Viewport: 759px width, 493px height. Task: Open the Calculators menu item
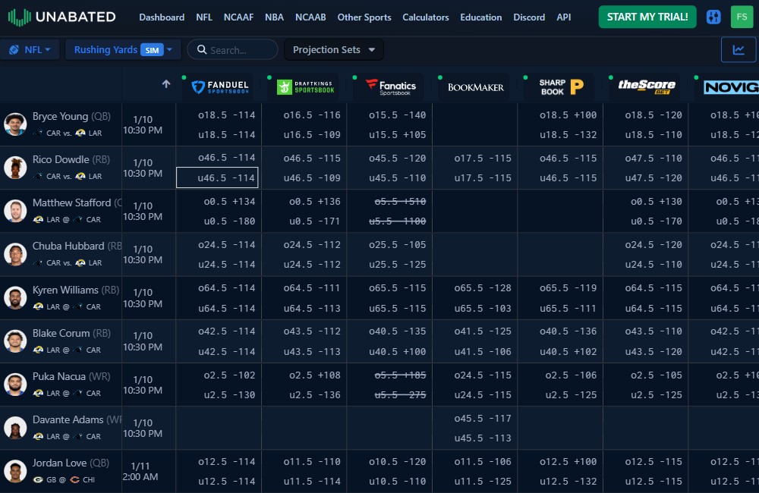[x=427, y=17]
